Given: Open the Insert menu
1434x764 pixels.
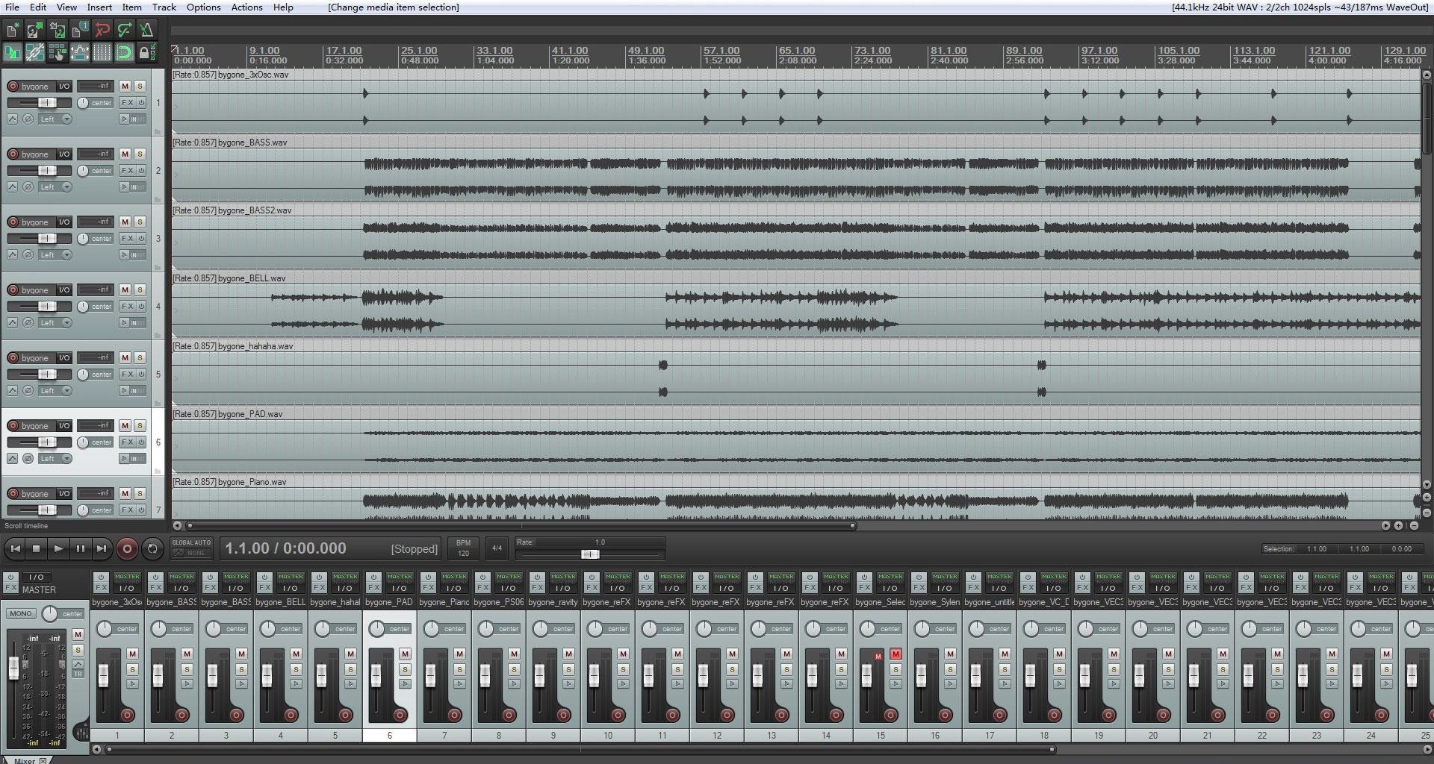Looking at the screenshot, I should 99,7.
